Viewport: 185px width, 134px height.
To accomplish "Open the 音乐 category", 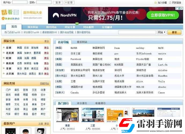I will click(17, 90).
